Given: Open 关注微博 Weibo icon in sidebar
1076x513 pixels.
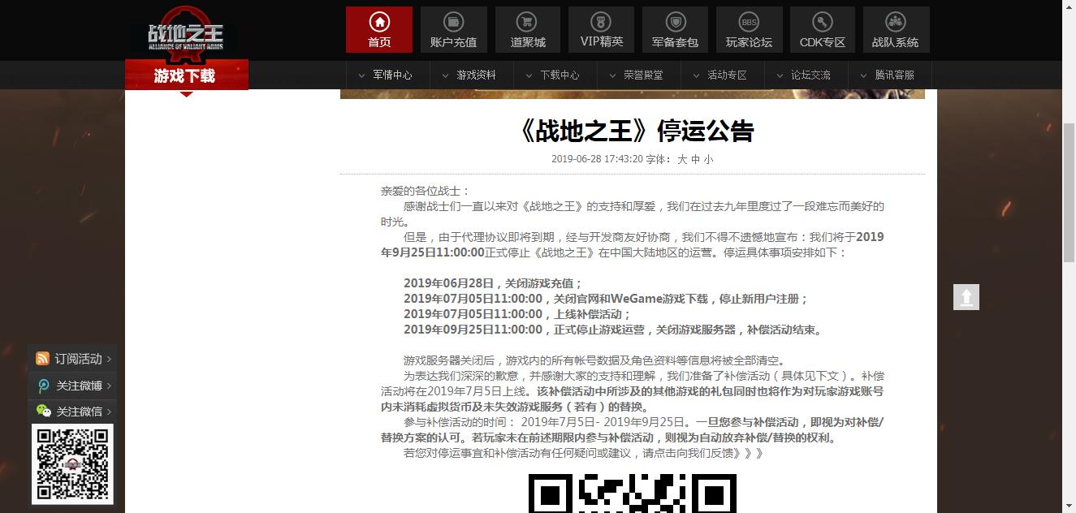Looking at the screenshot, I should tap(42, 386).
